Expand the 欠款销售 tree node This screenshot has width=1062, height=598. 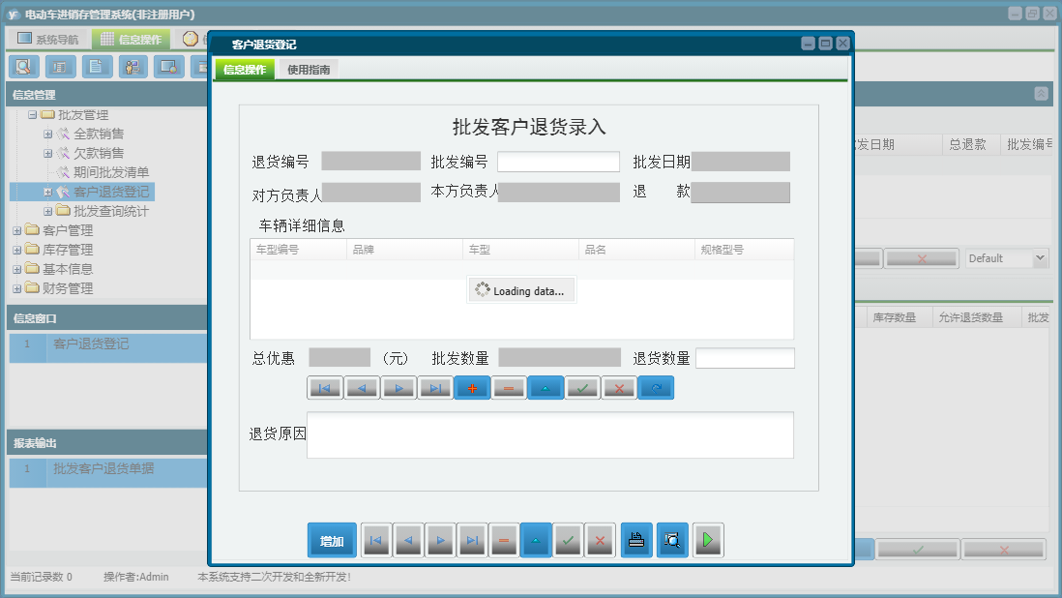[47, 153]
